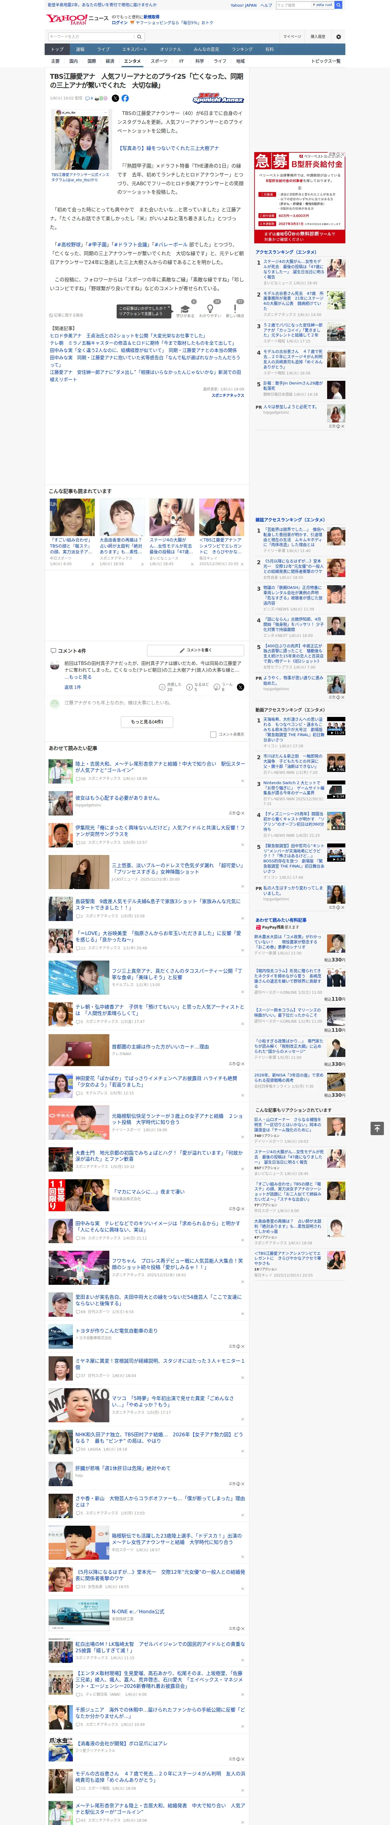Open the '国際' category
Image resolution: width=390 pixels, height=1825 pixels.
tap(91, 61)
